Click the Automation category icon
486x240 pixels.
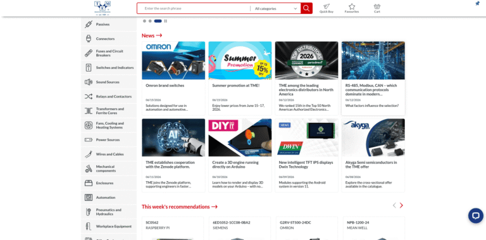[x=89, y=198]
